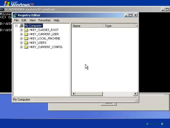This screenshot has height=128, width=170.
Task: Maximize the cmd.exe window
Action: (167, 10)
